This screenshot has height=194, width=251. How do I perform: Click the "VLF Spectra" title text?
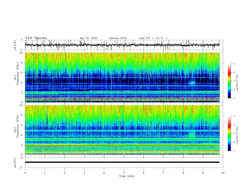pos(36,38)
